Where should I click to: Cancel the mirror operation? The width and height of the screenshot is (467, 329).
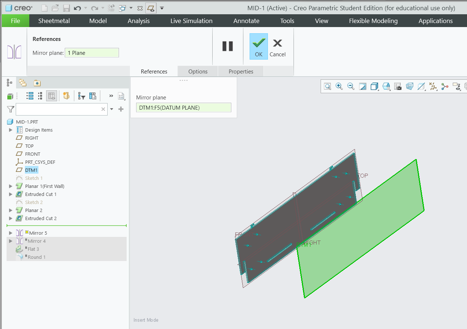coord(277,46)
